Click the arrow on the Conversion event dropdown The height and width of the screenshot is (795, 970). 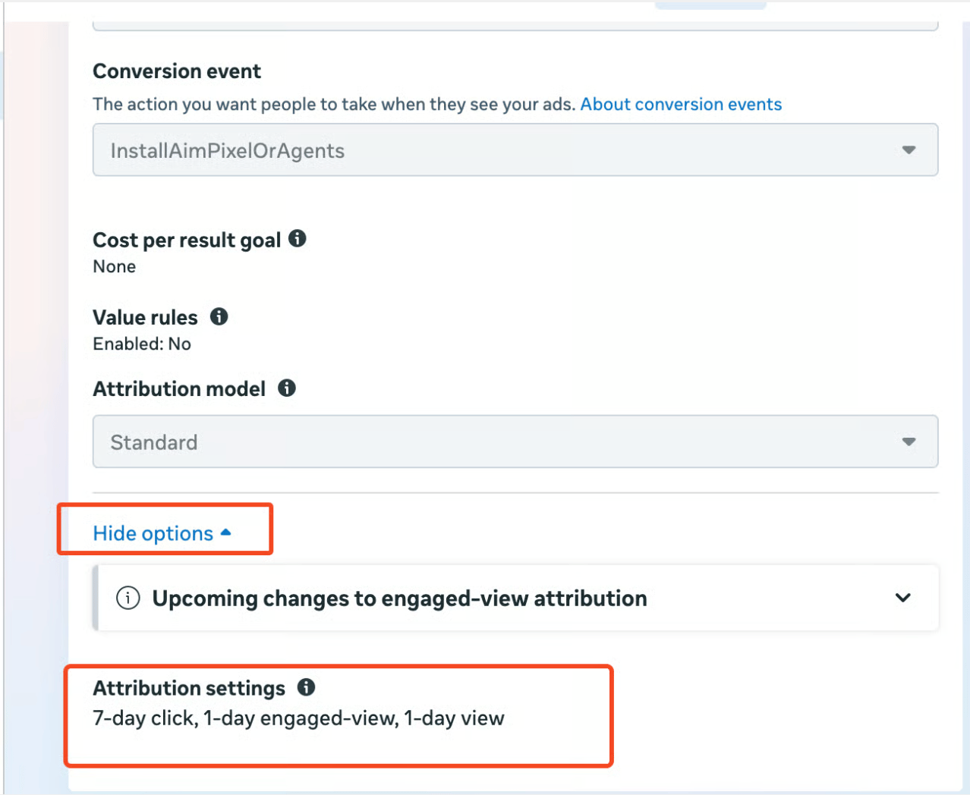(x=909, y=150)
